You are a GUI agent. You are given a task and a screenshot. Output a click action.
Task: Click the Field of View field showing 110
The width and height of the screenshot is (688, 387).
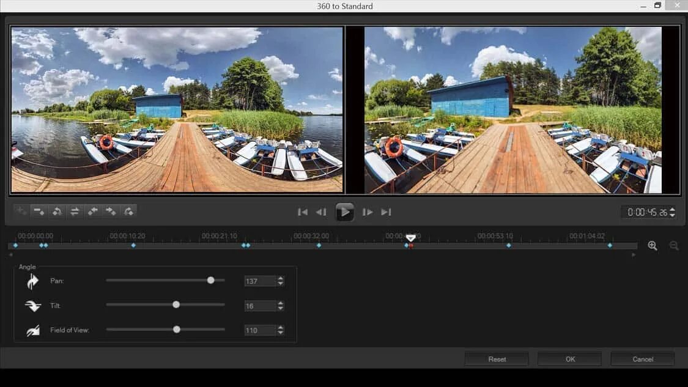pos(260,330)
